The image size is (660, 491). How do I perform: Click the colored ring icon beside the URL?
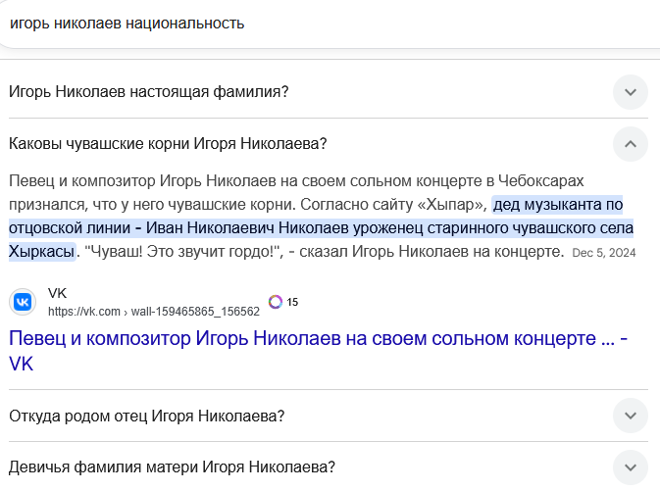pyautogui.click(x=276, y=302)
